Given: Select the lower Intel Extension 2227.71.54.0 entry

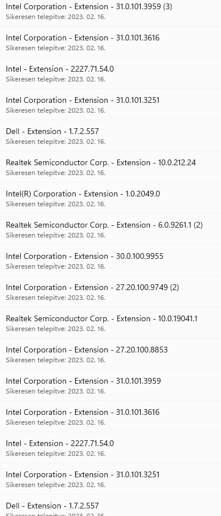Looking at the screenshot, I should [x=110, y=448].
